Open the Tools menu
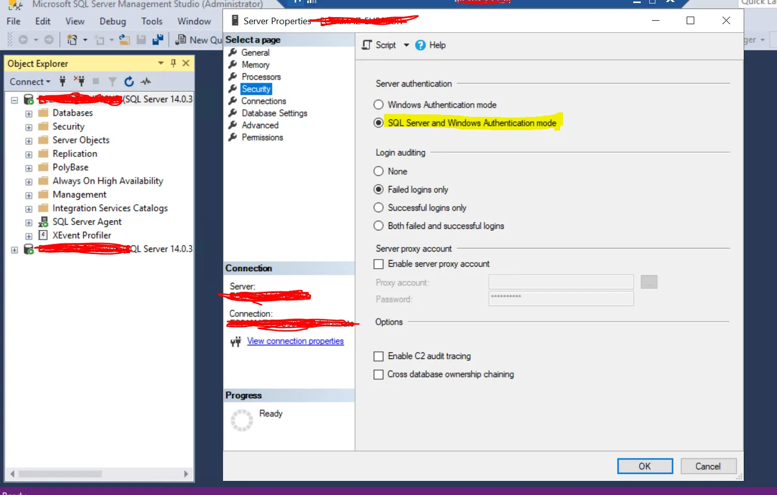 [152, 21]
